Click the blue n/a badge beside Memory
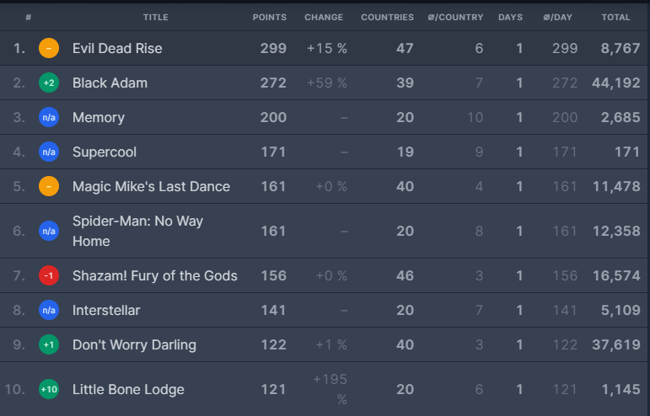 [49, 117]
